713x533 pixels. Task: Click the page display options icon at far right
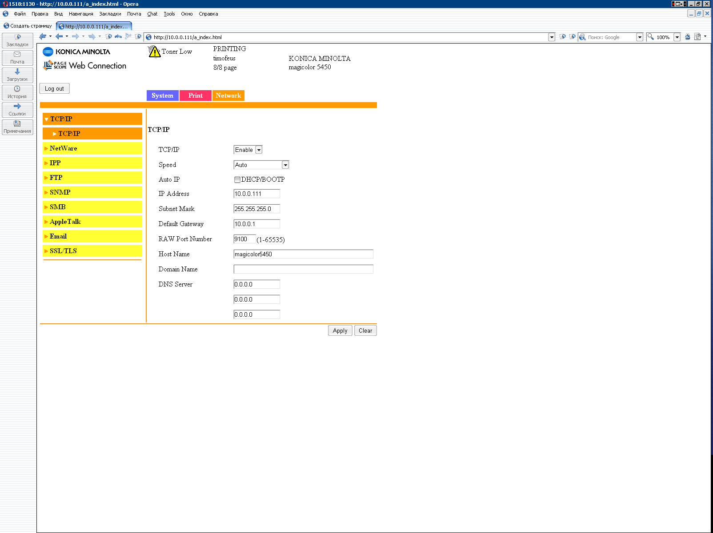point(698,37)
